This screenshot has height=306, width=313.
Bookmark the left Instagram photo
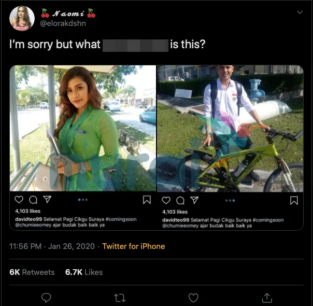point(147,200)
